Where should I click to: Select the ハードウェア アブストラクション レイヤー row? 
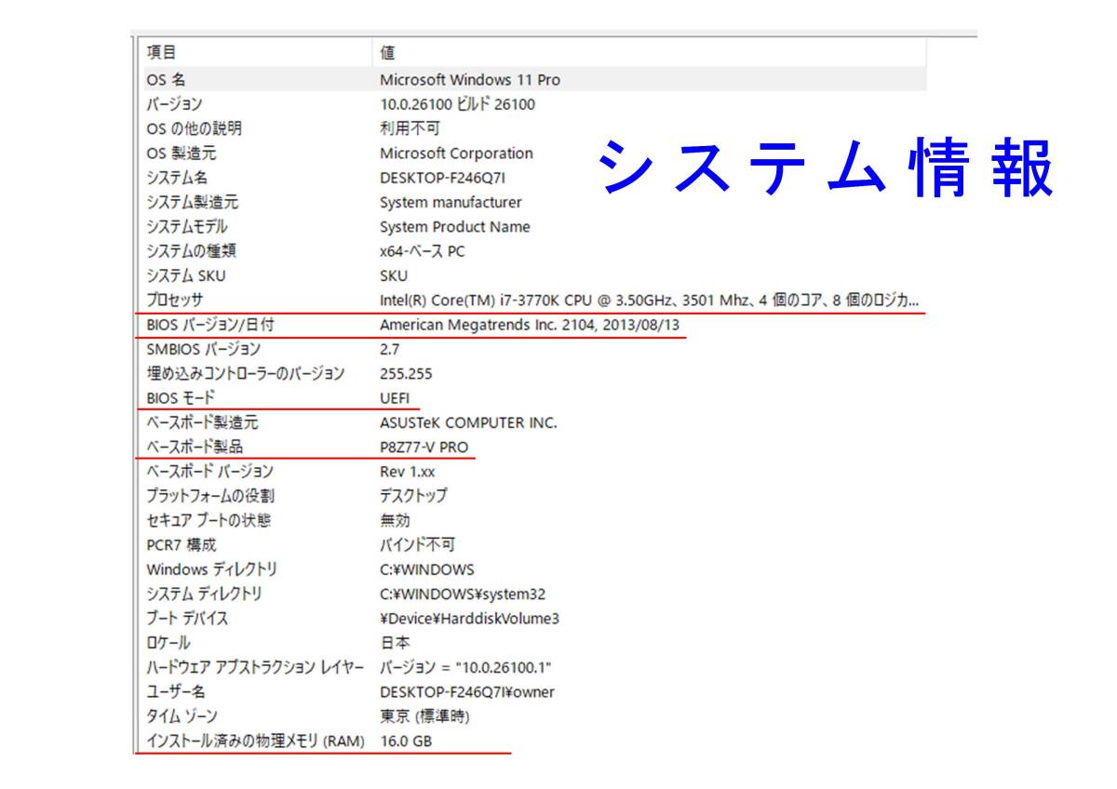coord(532,667)
